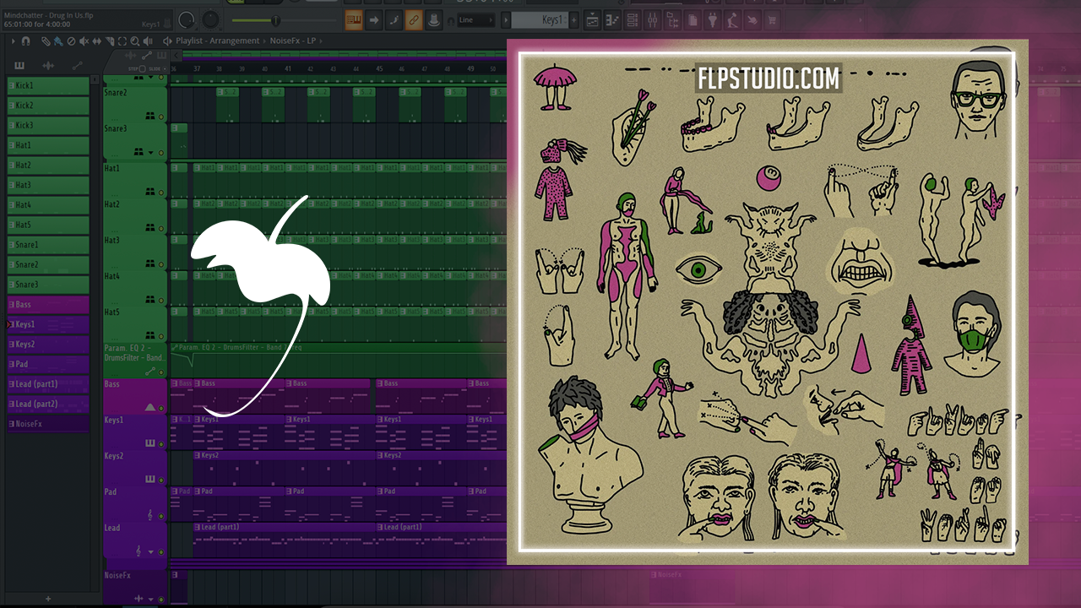Toggle the magnet snap icon in playlist
The height and width of the screenshot is (608, 1081).
(x=26, y=41)
